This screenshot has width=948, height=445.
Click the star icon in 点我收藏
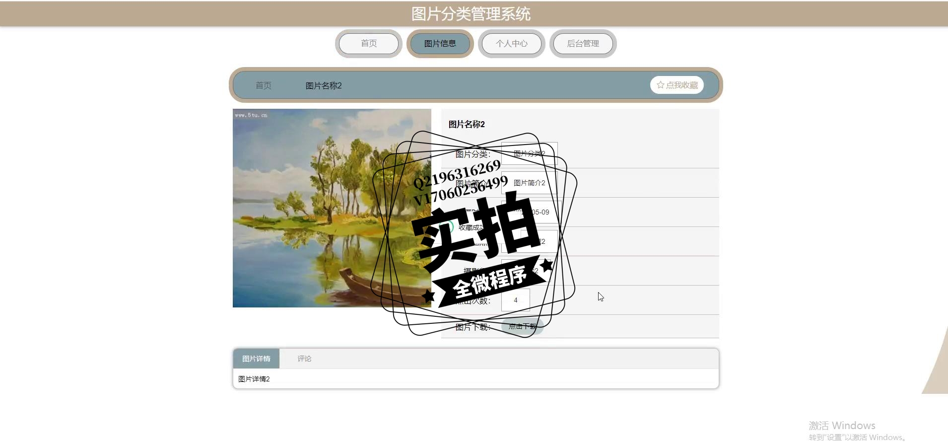[661, 85]
